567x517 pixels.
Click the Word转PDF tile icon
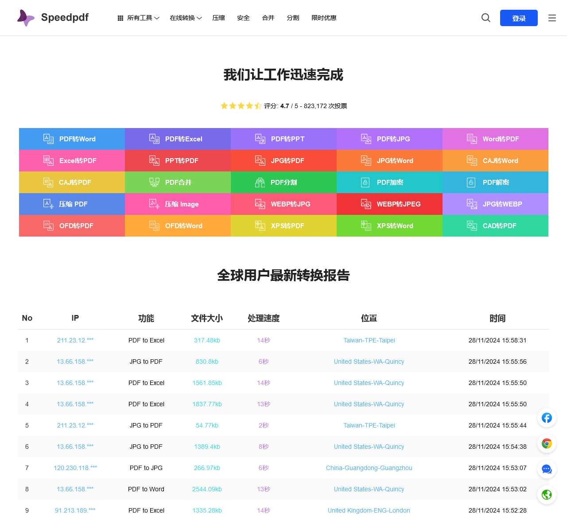click(472, 139)
